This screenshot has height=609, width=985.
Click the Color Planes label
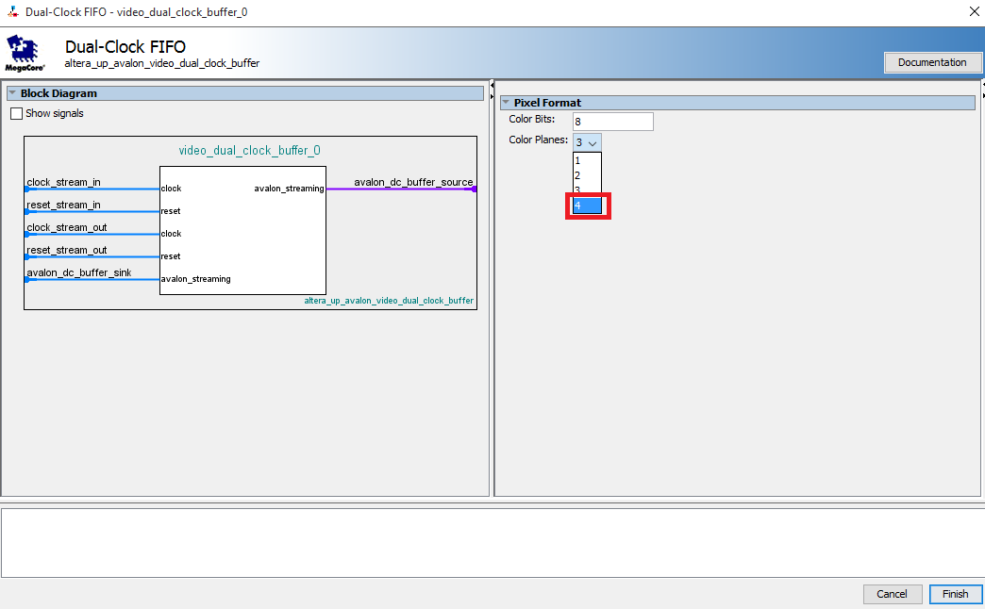[539, 140]
